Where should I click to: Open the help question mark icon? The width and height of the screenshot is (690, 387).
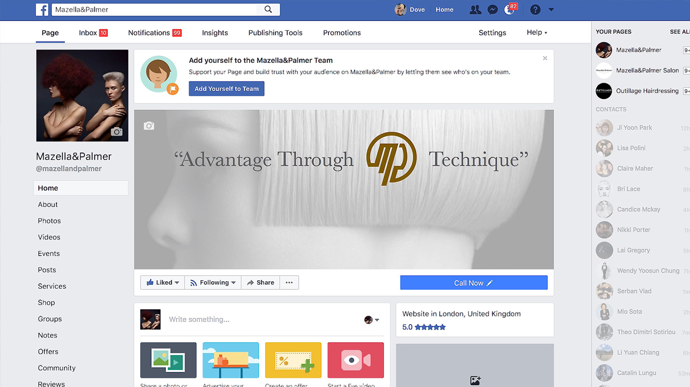pos(535,9)
